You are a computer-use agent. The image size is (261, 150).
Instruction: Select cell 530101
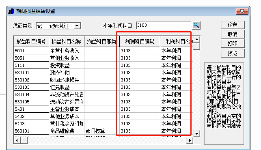pos(31,73)
